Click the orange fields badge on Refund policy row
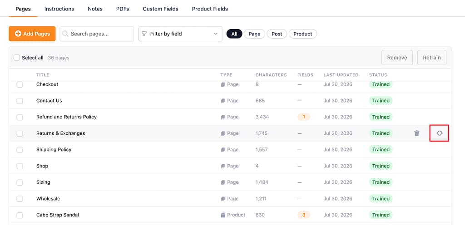 click(304, 117)
